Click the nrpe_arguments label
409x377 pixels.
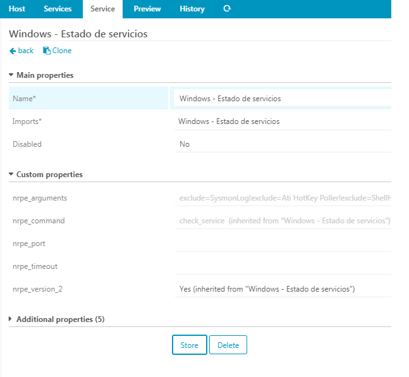pos(40,198)
